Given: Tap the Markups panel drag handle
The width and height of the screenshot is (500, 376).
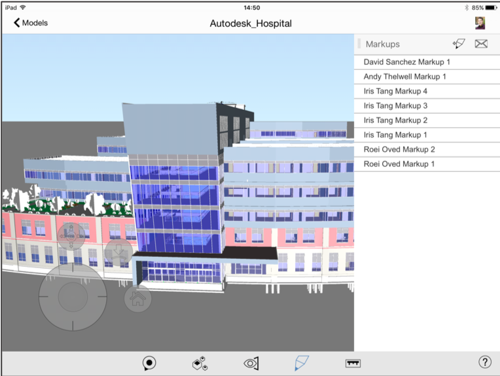Looking at the screenshot, I should [x=359, y=44].
